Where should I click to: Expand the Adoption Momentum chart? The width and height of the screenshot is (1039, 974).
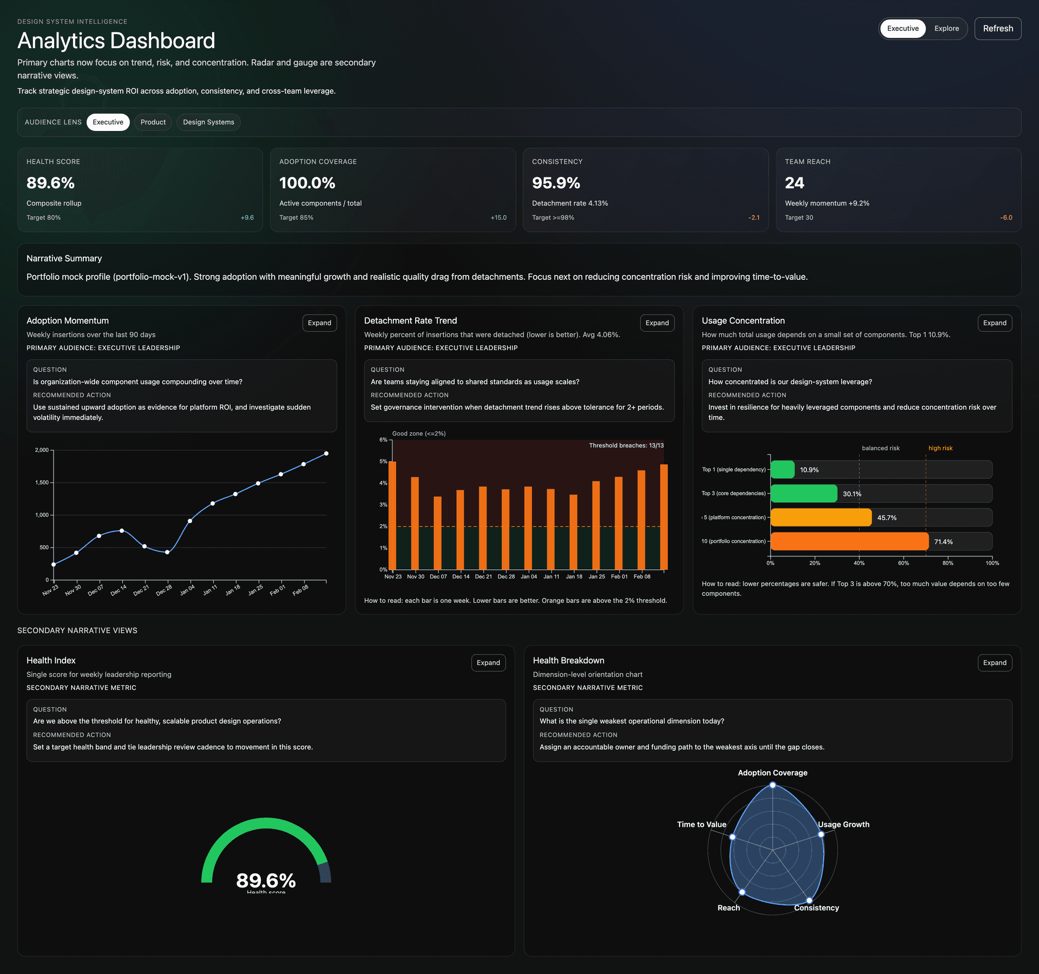[x=319, y=323]
